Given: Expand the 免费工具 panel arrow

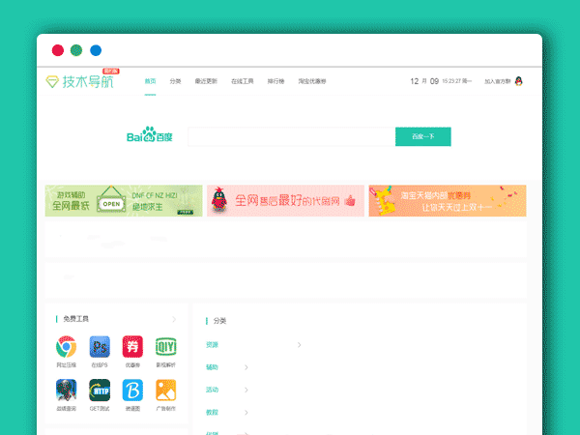Looking at the screenshot, I should 174,319.
